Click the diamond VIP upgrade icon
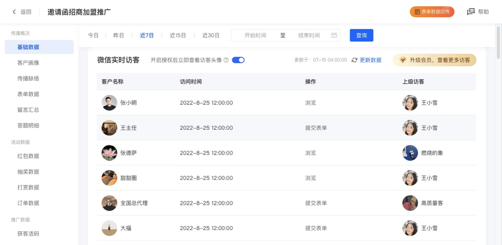502x245 pixels. pyautogui.click(x=403, y=60)
